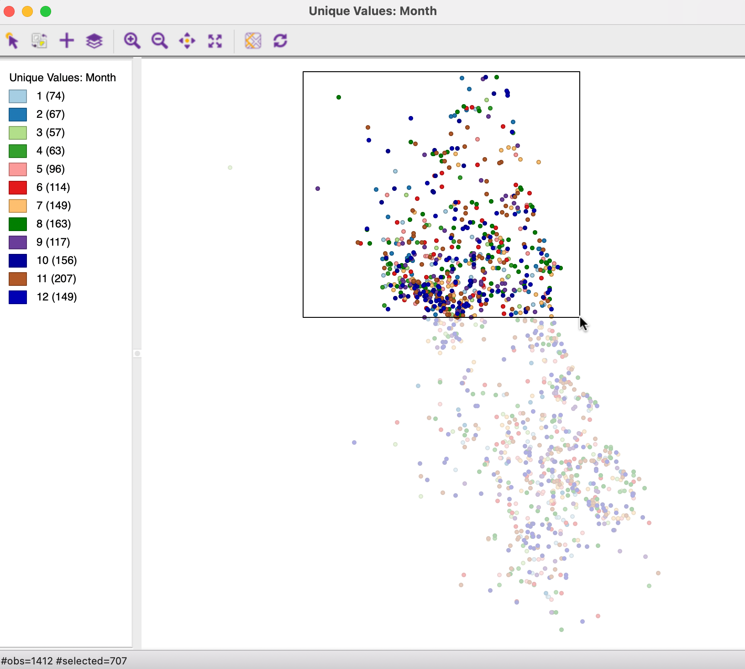
Task: Minimize the window with yellow button
Action: 27,11
